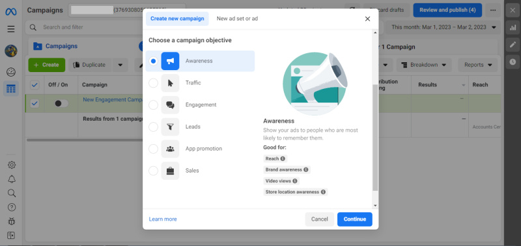The width and height of the screenshot is (521, 246).
Task: Sort by the Results column arrow
Action: pos(464,85)
